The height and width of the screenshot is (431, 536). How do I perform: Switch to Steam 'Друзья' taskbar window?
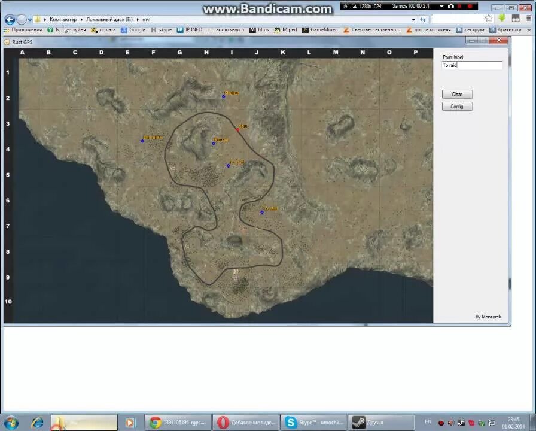(x=381, y=423)
